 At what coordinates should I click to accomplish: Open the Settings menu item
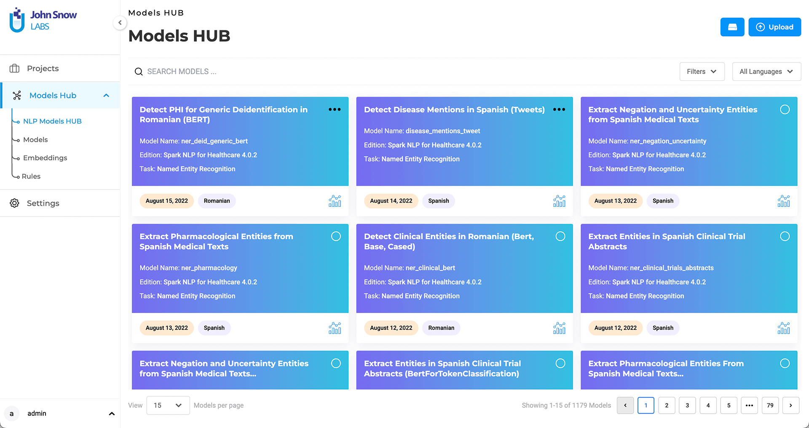pyautogui.click(x=60, y=203)
